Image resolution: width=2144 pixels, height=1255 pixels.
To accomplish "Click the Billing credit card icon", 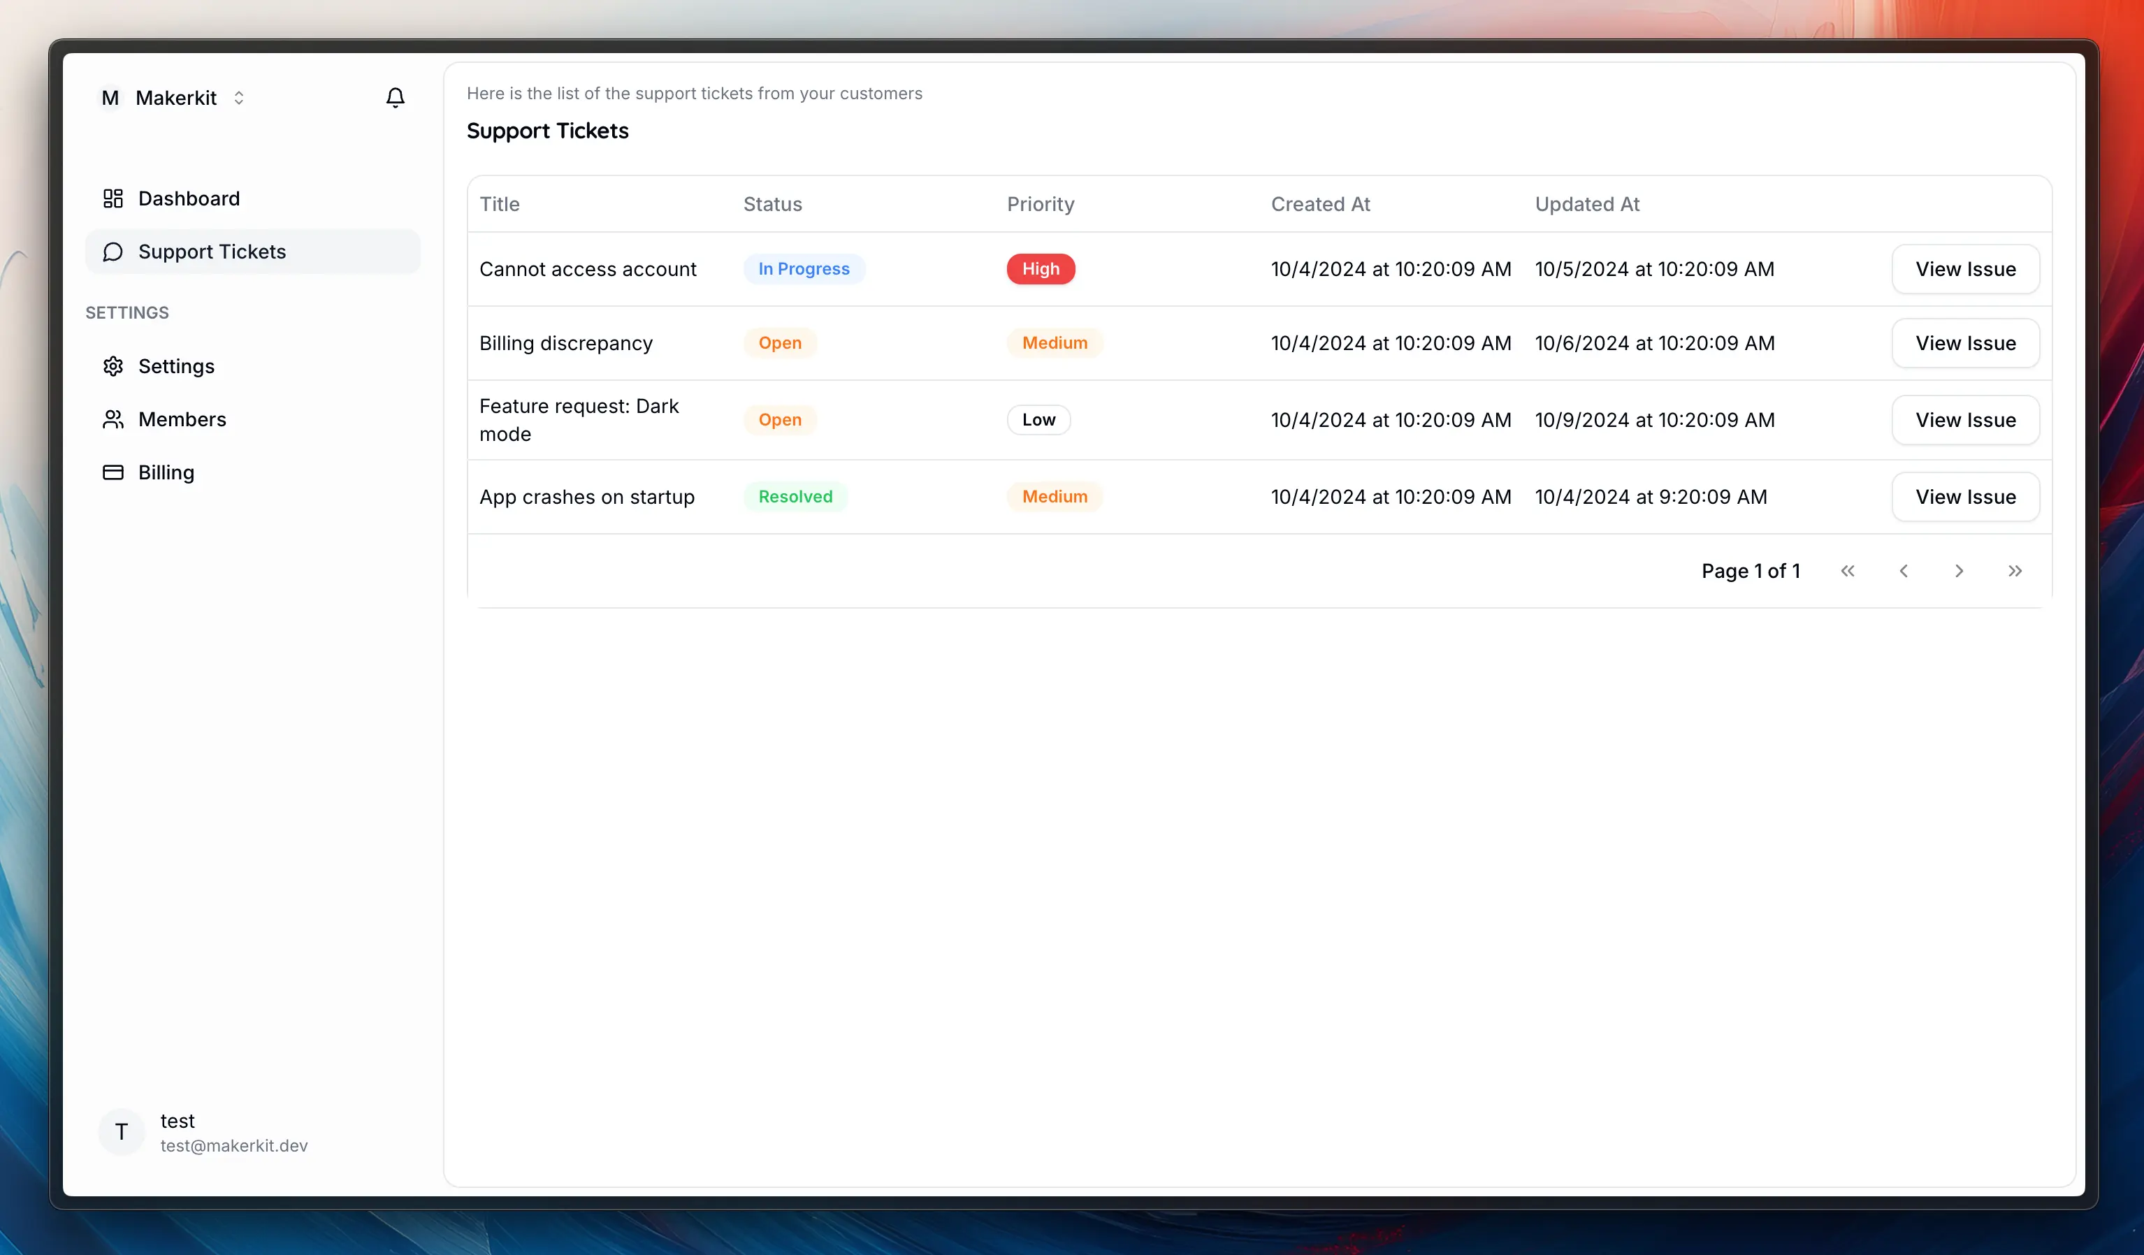I will pyautogui.click(x=113, y=472).
